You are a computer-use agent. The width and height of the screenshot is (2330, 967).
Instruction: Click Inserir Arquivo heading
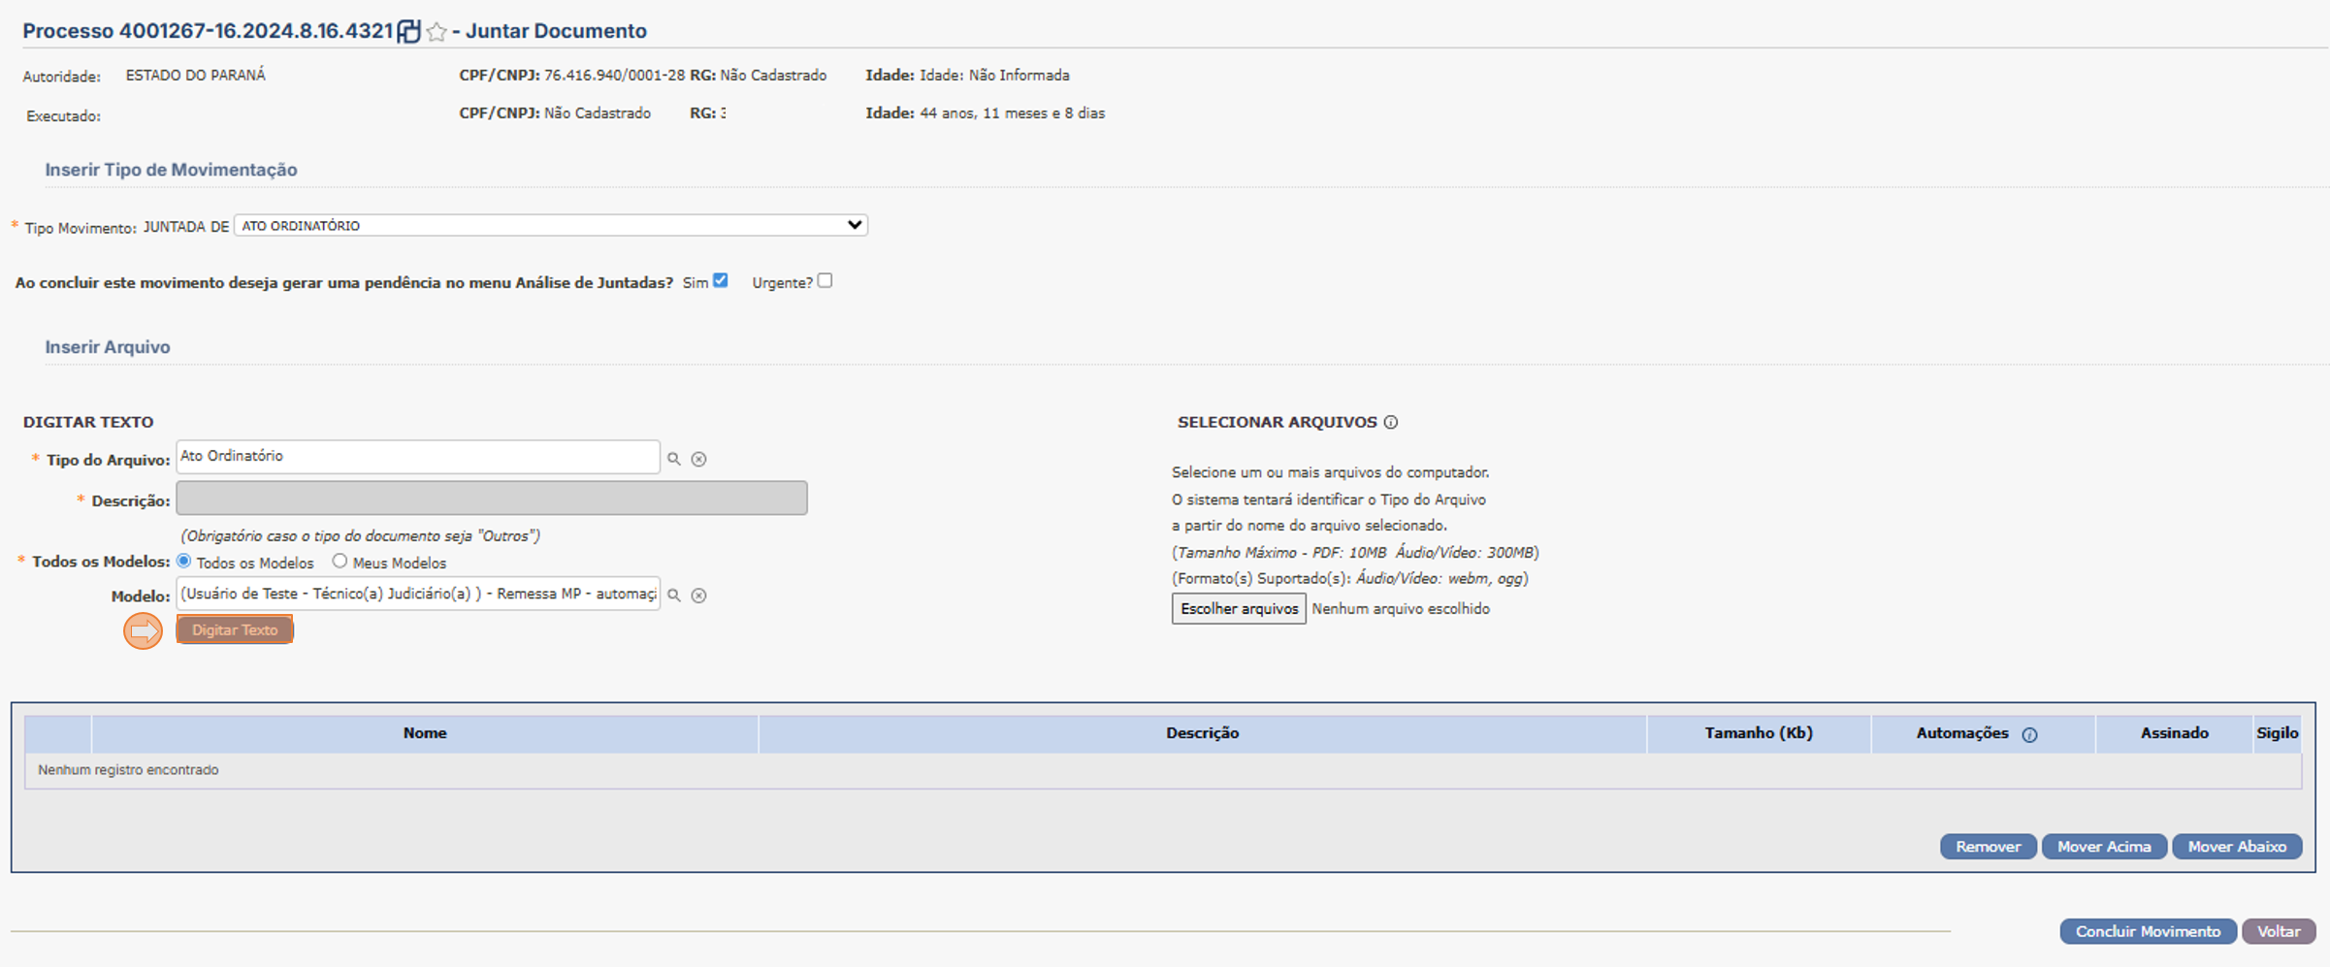[x=108, y=347]
